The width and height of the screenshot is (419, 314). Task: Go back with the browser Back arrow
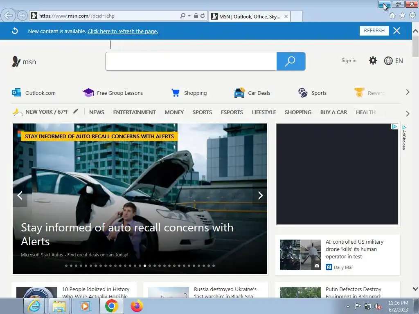(x=8, y=16)
